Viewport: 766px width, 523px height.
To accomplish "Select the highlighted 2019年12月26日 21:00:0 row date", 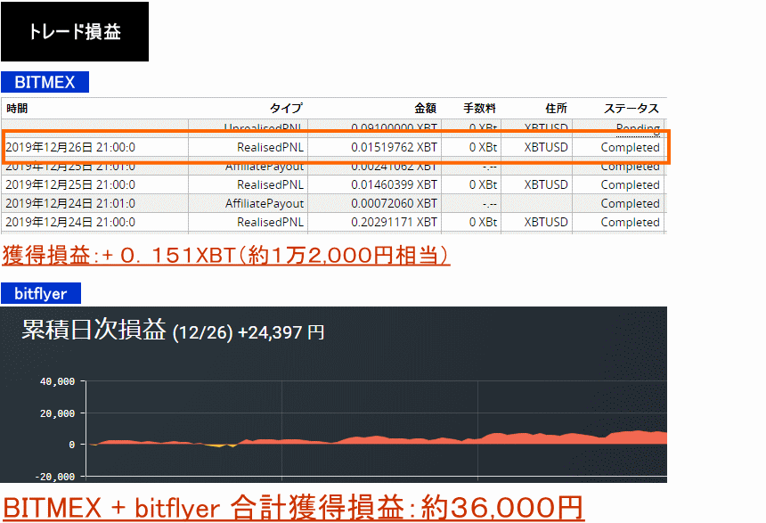I will coord(70,147).
